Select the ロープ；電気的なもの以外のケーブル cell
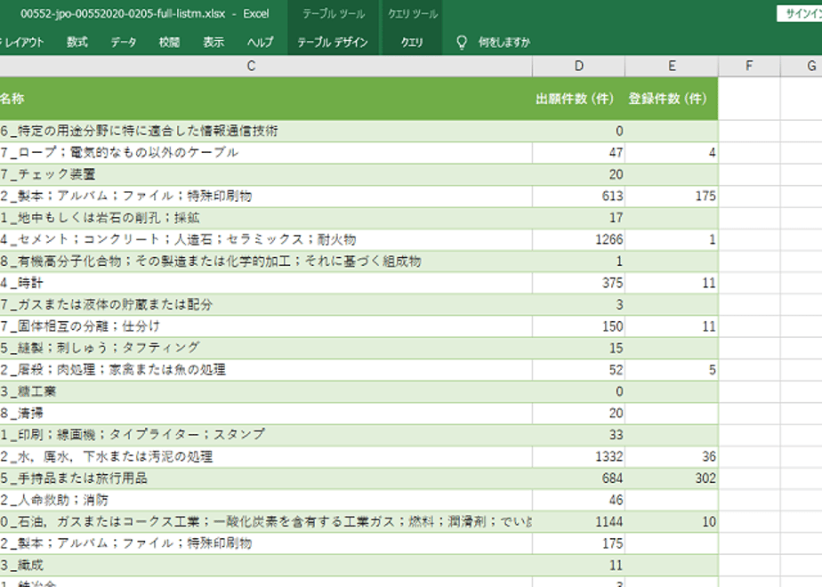Screen dimensions: 822x587 coord(266,152)
